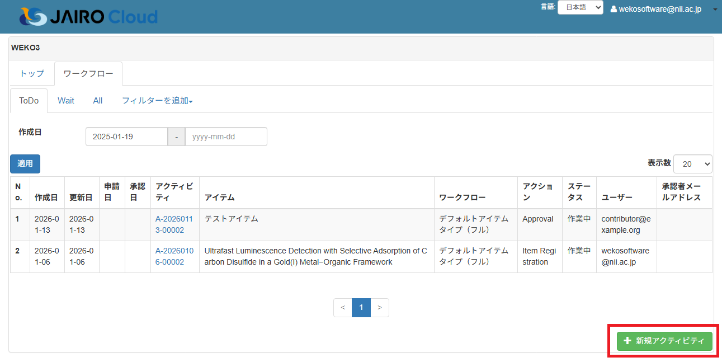The width and height of the screenshot is (722, 362).
Task: Go to next page arrow
Action: click(x=380, y=308)
